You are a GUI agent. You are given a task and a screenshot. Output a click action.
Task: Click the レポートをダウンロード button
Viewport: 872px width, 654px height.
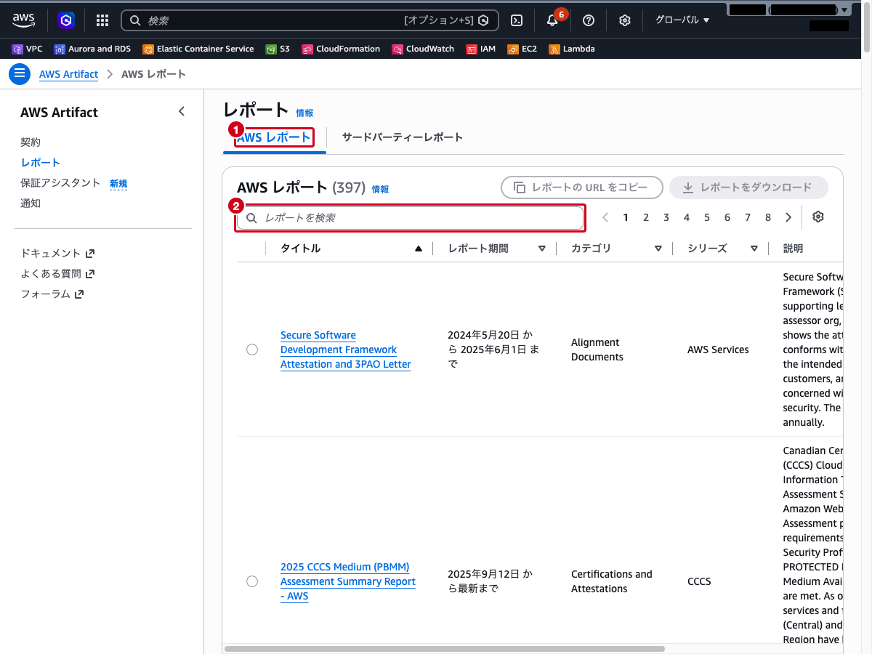[x=748, y=187]
